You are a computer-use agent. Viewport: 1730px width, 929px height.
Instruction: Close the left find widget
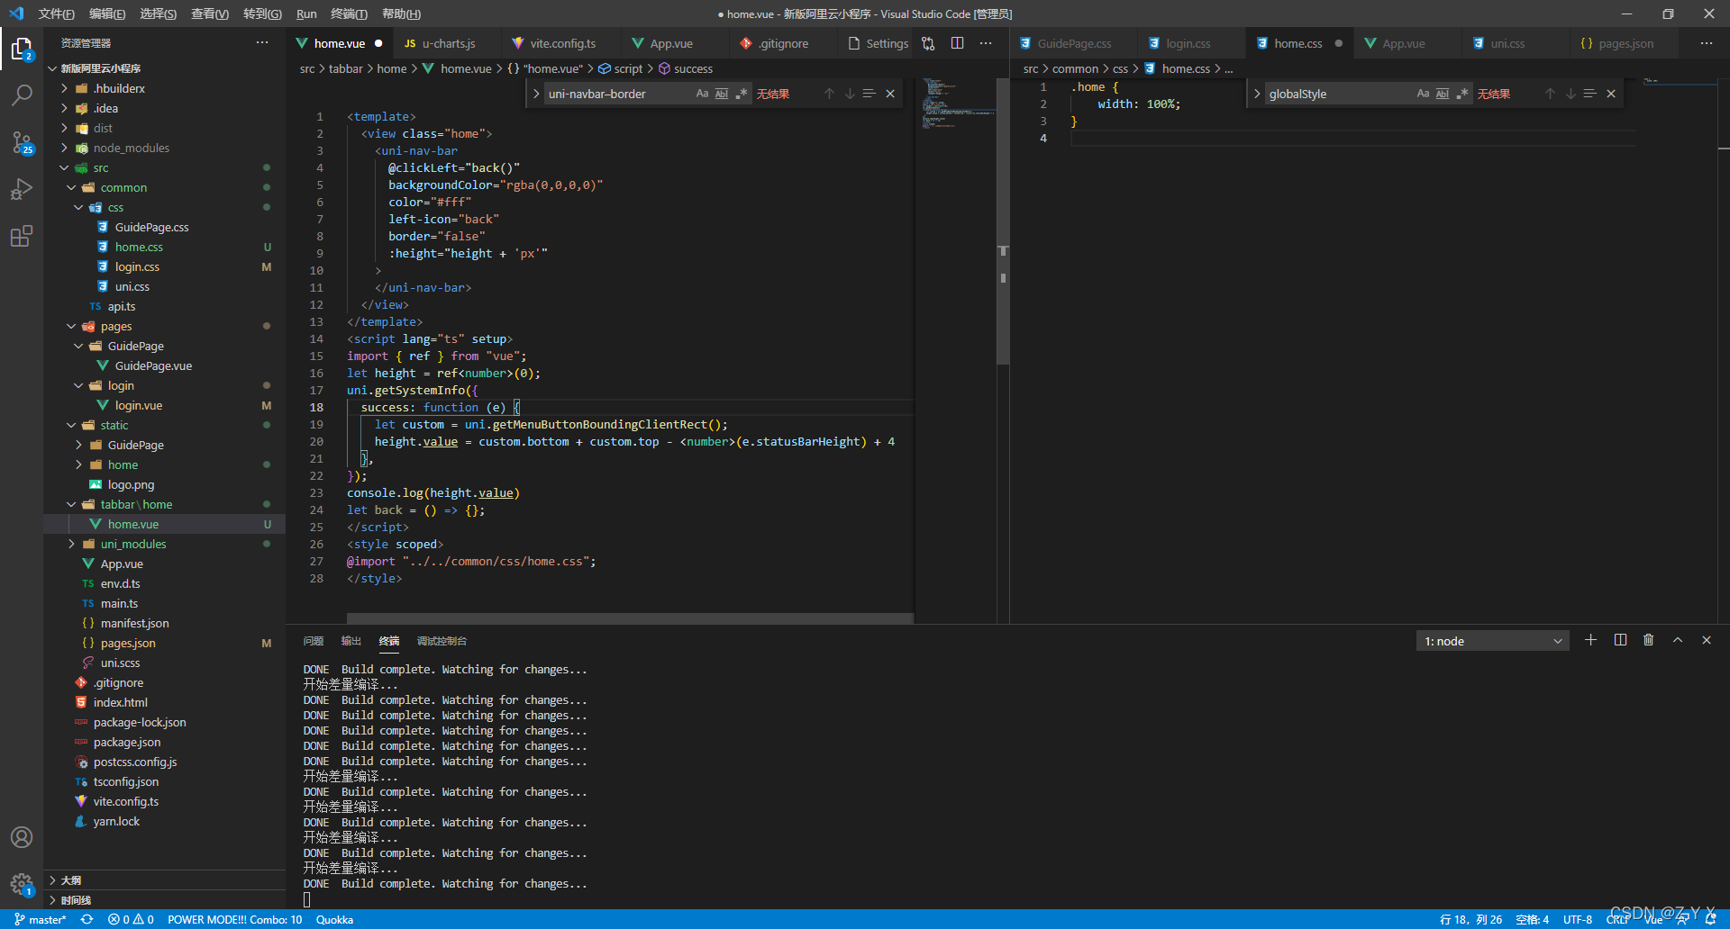[890, 94]
